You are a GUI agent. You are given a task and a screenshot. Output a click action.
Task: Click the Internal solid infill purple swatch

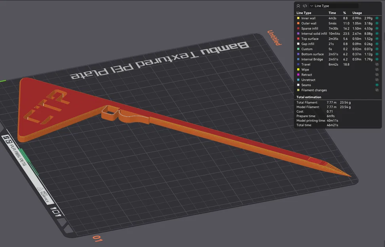[x=298, y=34]
